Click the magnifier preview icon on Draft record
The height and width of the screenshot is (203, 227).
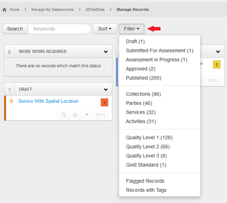coord(64,115)
